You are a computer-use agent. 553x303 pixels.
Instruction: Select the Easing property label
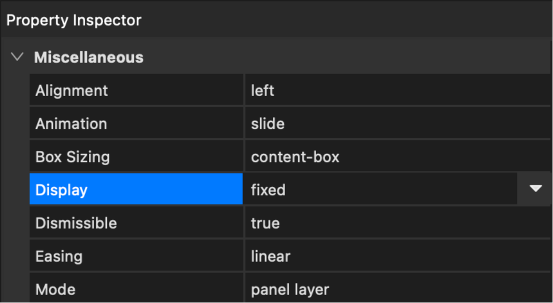point(59,256)
